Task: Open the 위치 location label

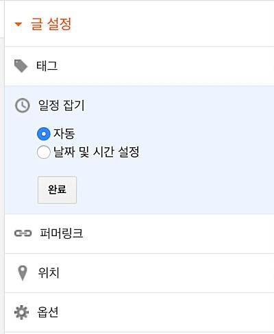Action: point(49,273)
